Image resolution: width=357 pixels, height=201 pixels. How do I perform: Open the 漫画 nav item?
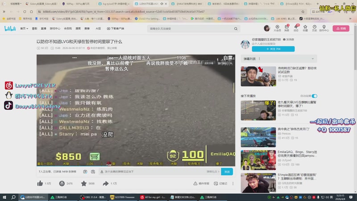coord(78,29)
